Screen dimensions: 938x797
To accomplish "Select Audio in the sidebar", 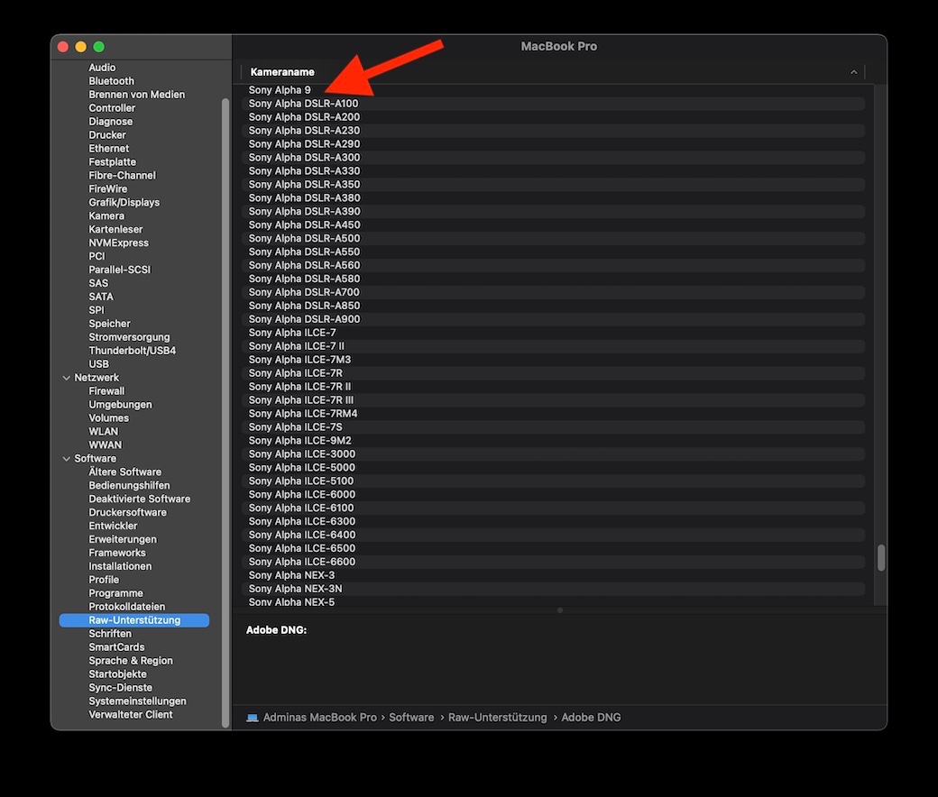I will [102, 68].
